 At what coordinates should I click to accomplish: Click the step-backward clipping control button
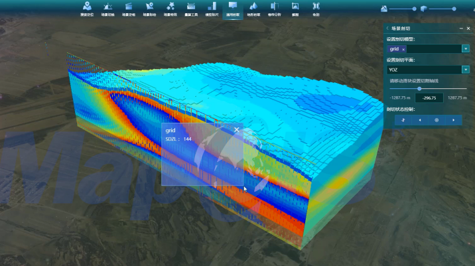click(x=420, y=120)
